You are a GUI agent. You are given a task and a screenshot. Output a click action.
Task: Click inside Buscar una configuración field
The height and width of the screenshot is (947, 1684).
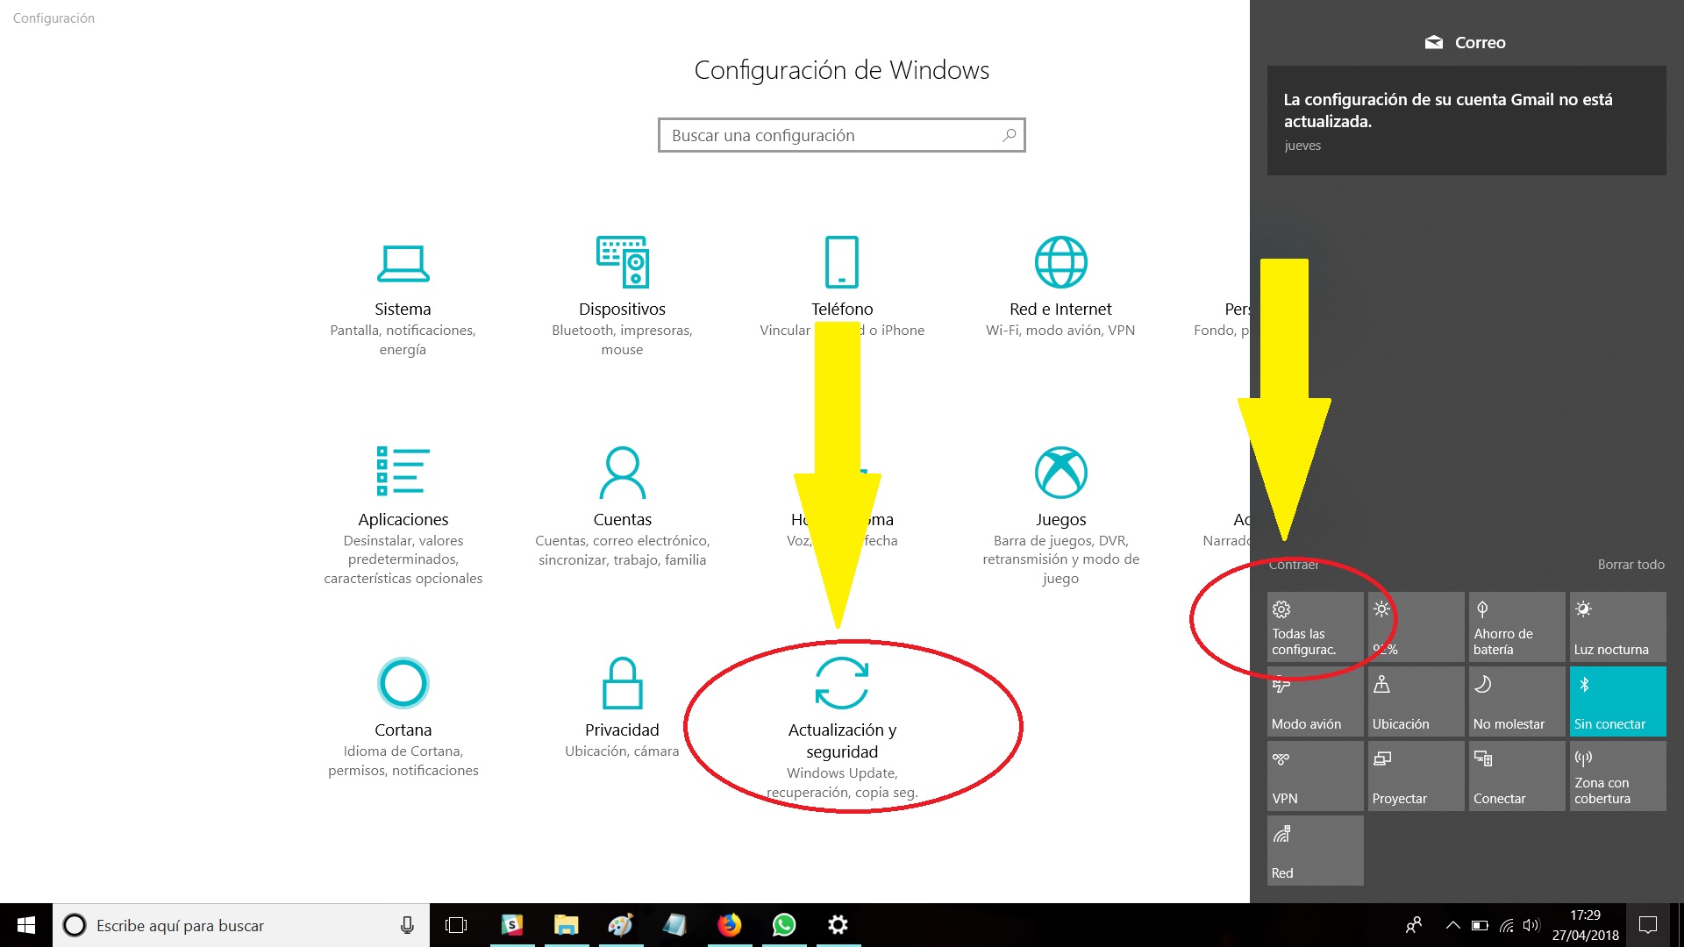(x=841, y=135)
